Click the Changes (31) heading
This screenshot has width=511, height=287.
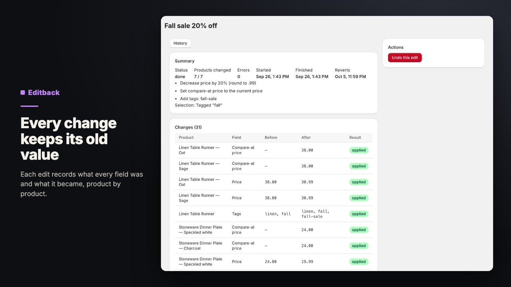click(x=188, y=128)
